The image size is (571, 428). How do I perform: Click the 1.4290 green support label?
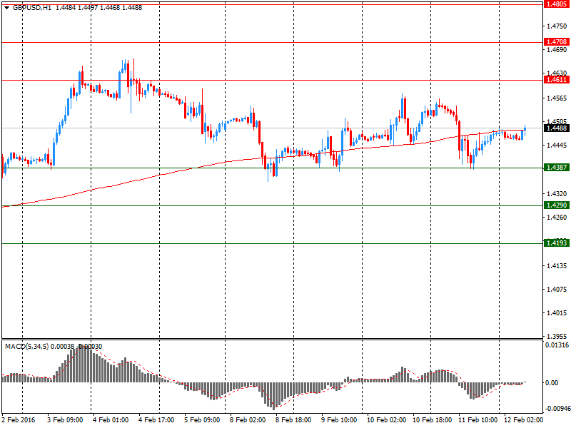[557, 205]
